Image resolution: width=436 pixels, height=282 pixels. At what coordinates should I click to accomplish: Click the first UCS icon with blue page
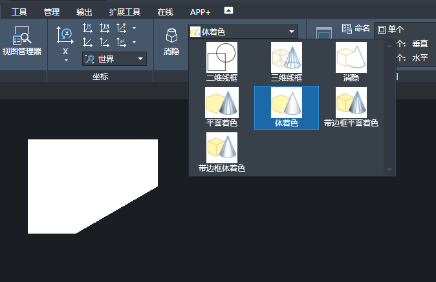[x=87, y=28]
